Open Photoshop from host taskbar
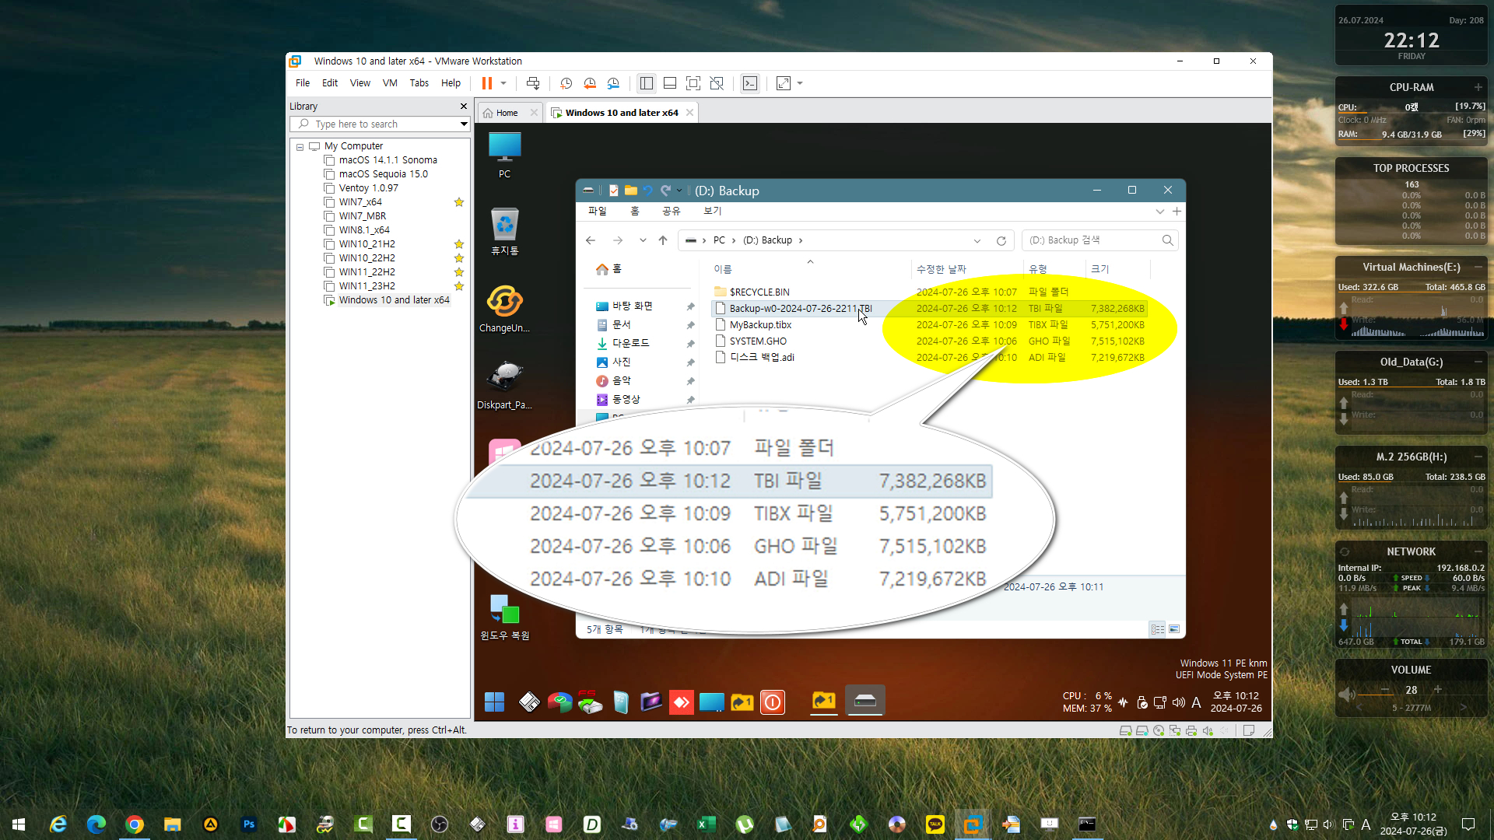Screen dimensions: 1494x840 pyautogui.click(x=249, y=824)
